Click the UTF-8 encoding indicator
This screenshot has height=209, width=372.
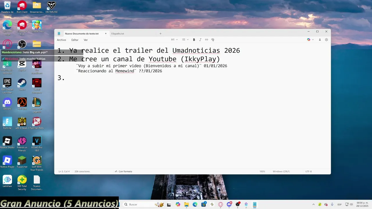pos(308,172)
